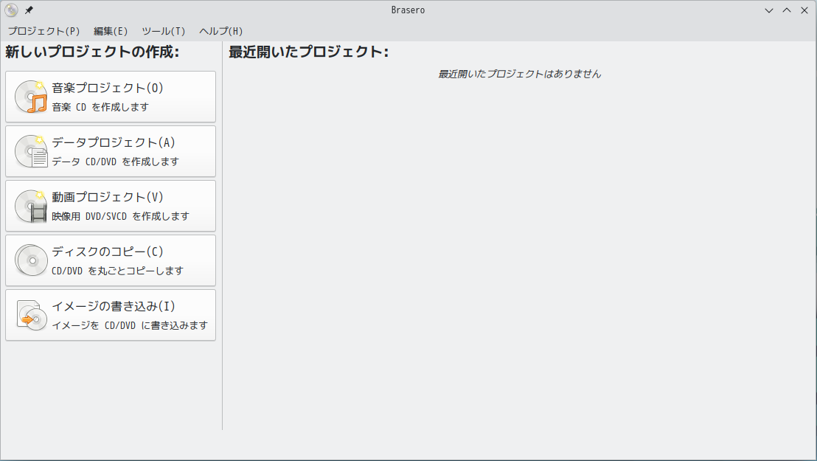Open the 編集(E) menu
Screen dimensions: 817x461
111,31
